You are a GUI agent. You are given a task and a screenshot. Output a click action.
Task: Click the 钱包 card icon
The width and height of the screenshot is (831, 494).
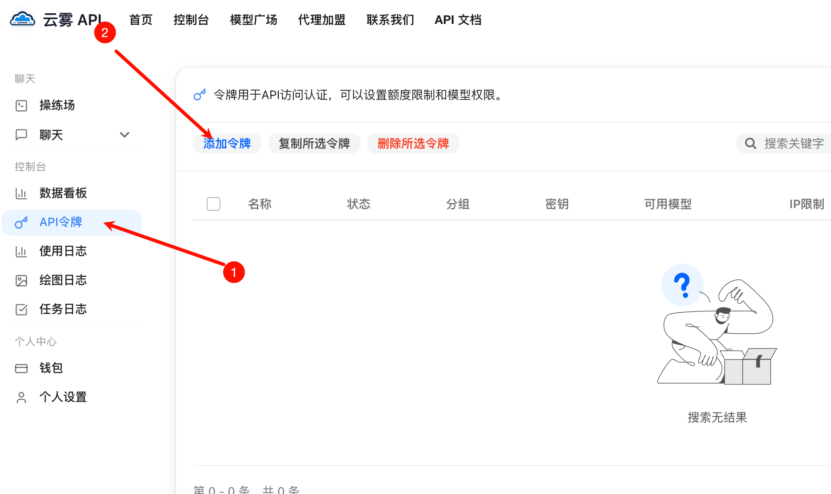point(21,368)
